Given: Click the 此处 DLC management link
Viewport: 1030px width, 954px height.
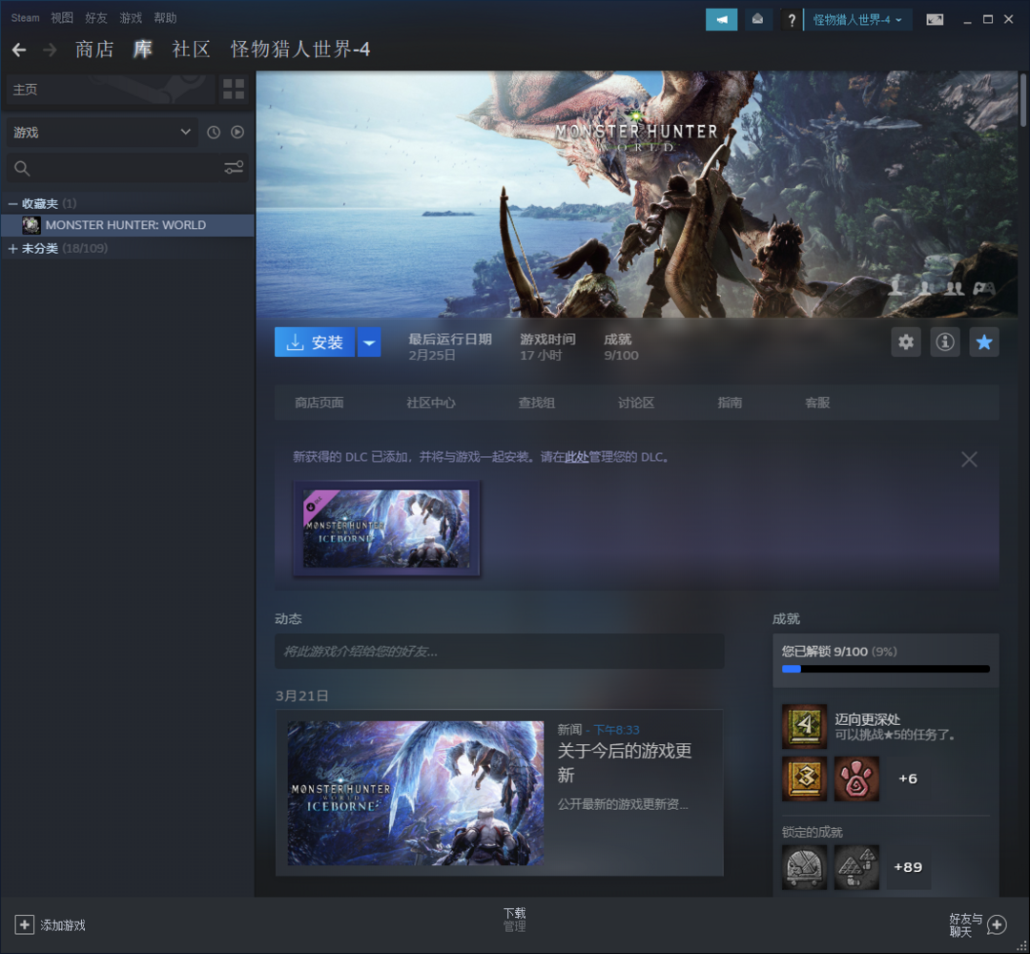Looking at the screenshot, I should point(576,457).
